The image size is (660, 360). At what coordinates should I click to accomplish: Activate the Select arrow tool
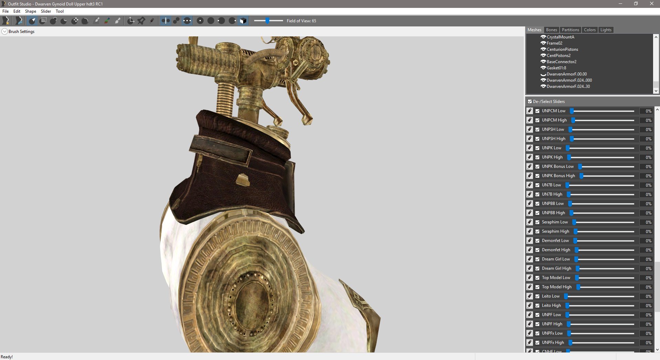pyautogui.click(x=32, y=21)
